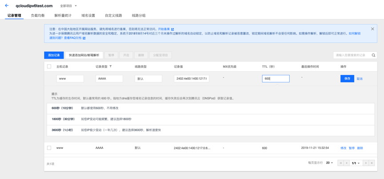The image size is (384, 179).
Task: Go to last page pagination icon
Action: click(372, 163)
